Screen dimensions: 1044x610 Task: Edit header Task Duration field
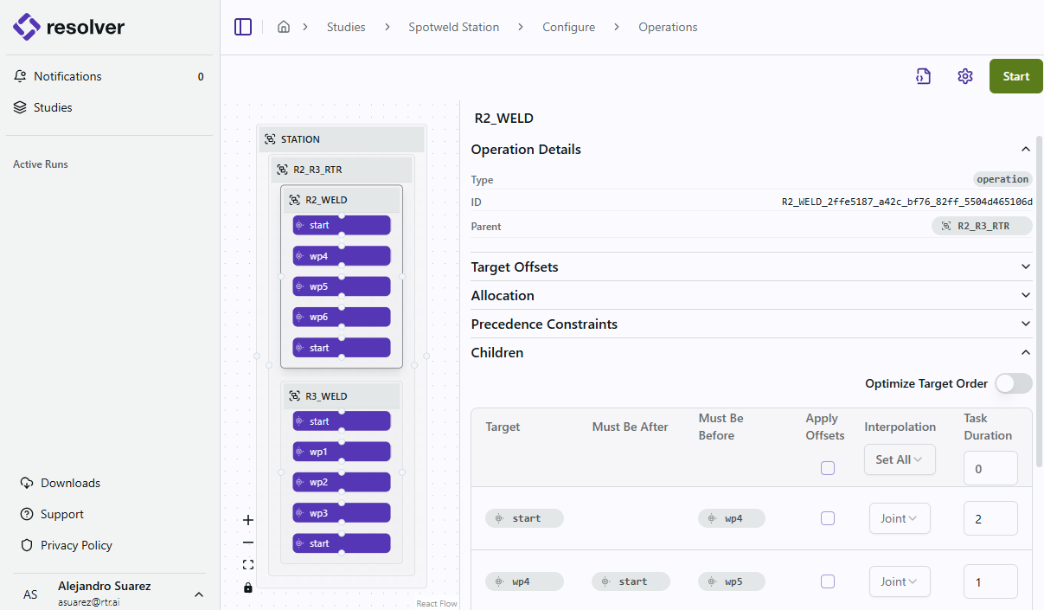click(x=990, y=468)
